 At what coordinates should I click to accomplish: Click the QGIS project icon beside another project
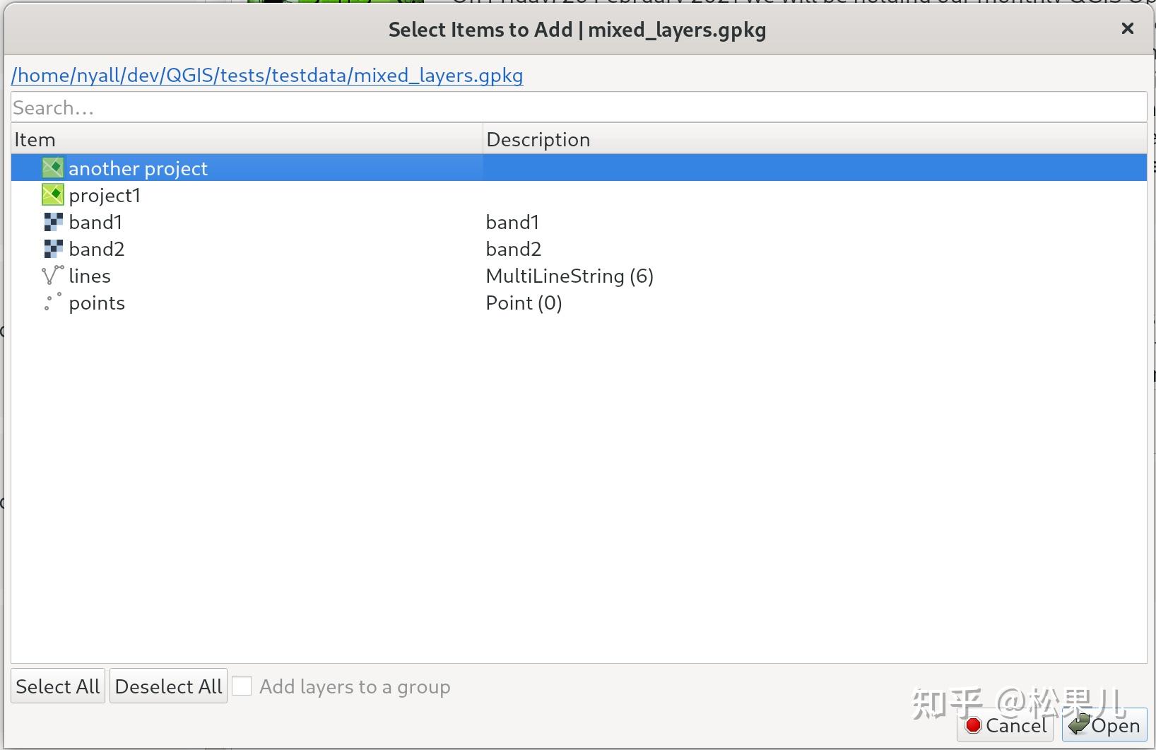click(x=52, y=168)
